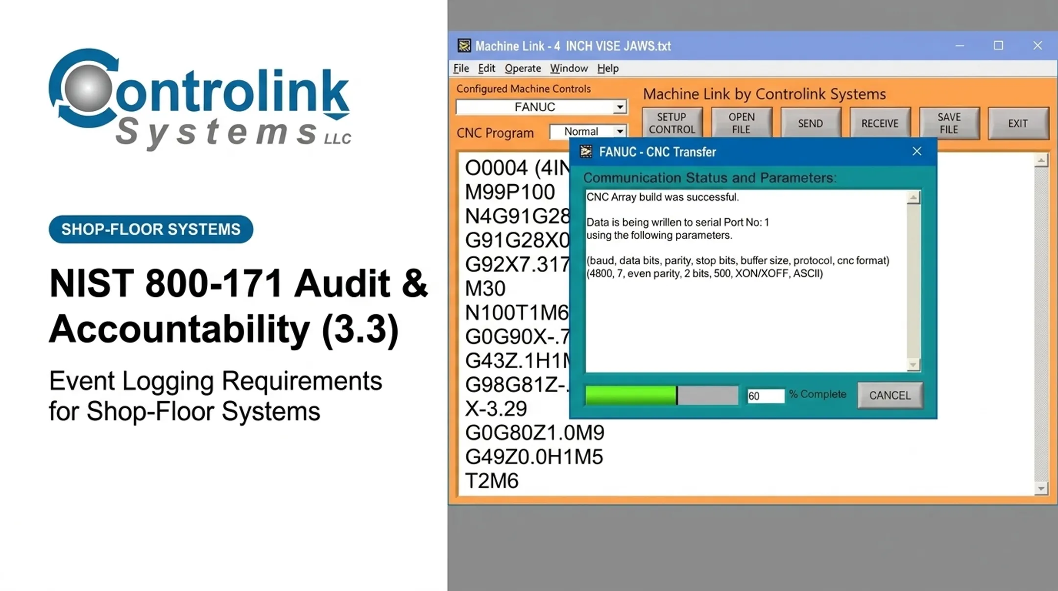Click the 'G0G80Z1.0M9' program line
1058x591 pixels.
(x=534, y=433)
